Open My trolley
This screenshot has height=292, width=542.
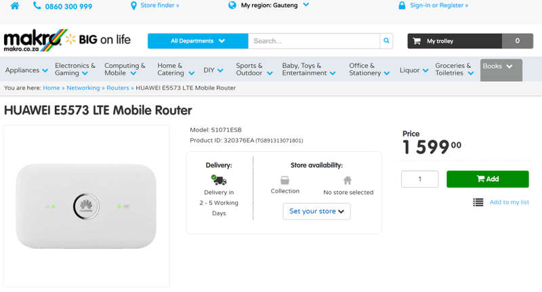pos(455,41)
